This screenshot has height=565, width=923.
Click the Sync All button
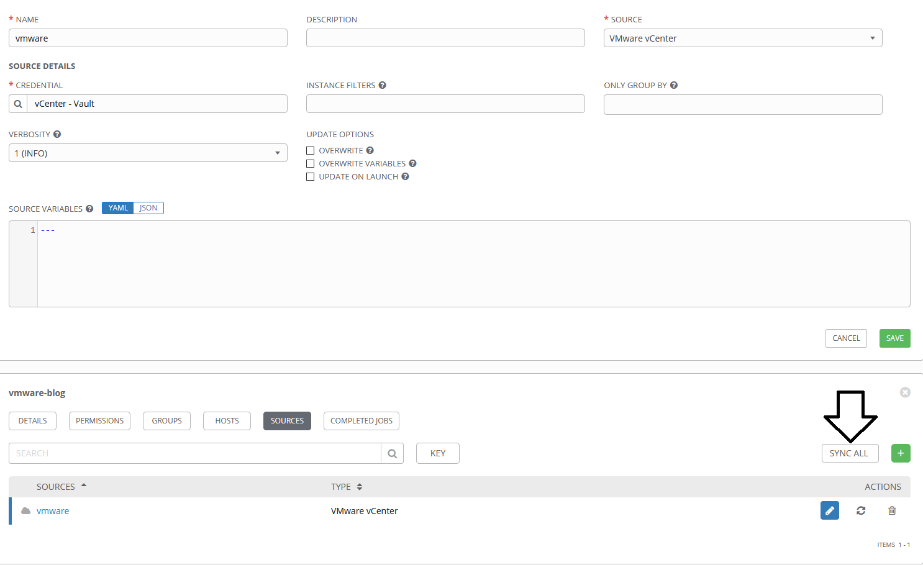coord(850,453)
